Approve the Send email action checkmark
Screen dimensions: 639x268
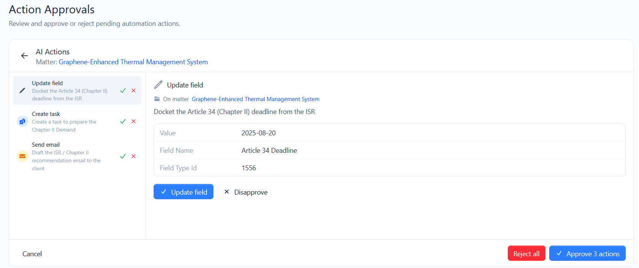click(123, 156)
